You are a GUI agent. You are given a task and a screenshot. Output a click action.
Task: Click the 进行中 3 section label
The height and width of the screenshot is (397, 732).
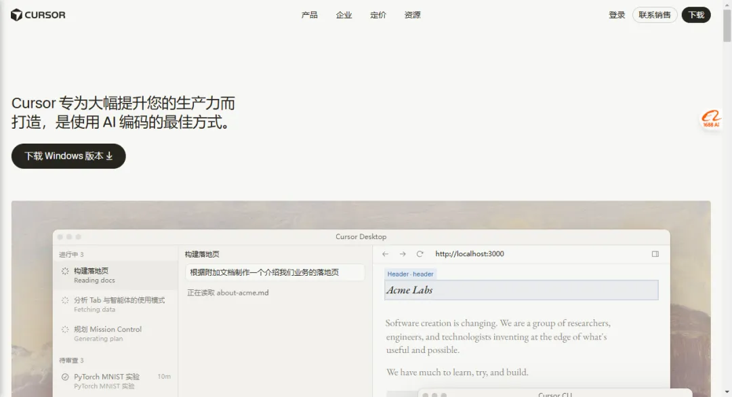71,254
